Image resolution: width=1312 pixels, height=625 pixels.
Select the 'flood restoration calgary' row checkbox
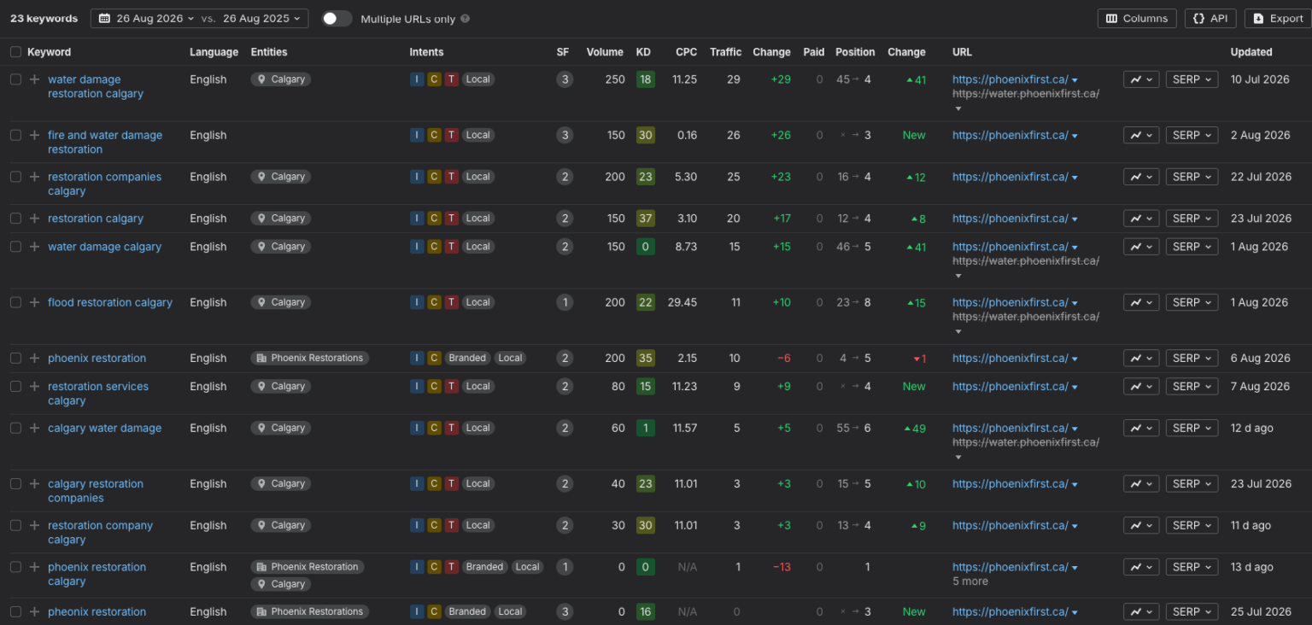coord(15,302)
